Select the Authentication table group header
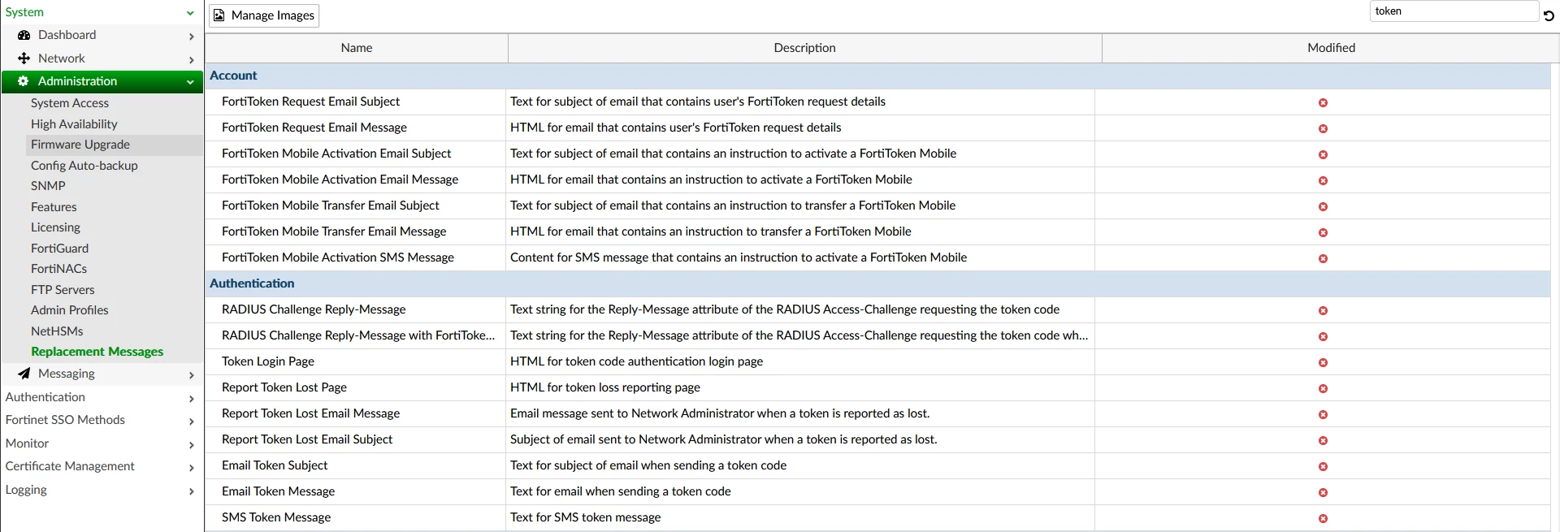 coord(877,283)
